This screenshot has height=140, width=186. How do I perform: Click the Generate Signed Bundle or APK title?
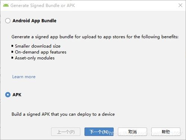click(x=42, y=6)
